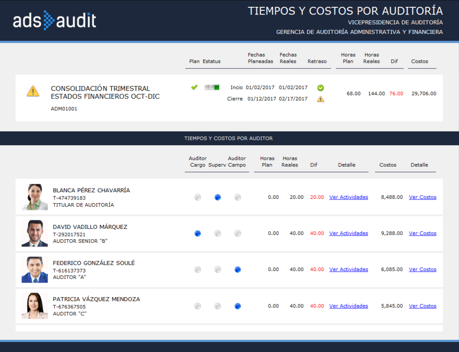
Task: Enable Auditor Cargo for David Vadillo Márquez
Action: [197, 234]
